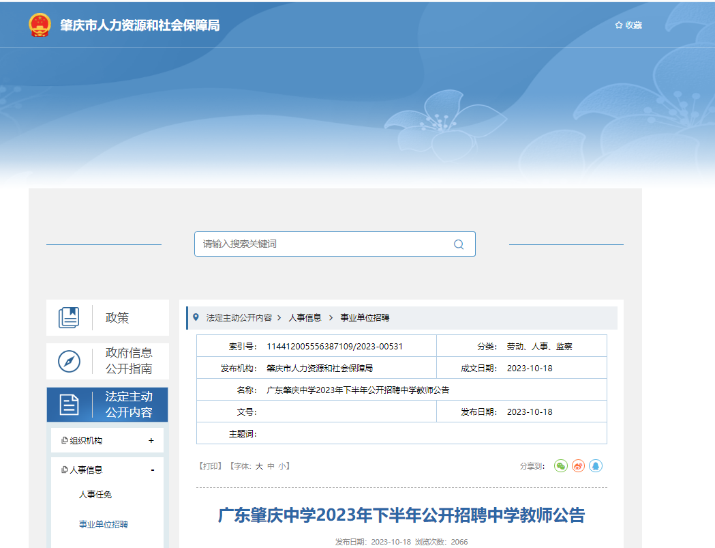Set font size to medium (中)

pyautogui.click(x=271, y=466)
